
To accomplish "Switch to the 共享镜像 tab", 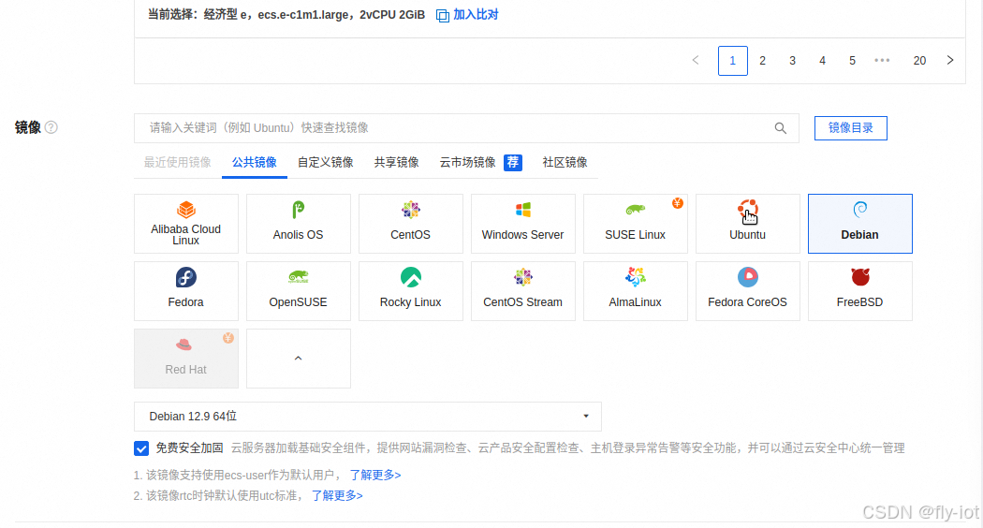I will pos(397,162).
